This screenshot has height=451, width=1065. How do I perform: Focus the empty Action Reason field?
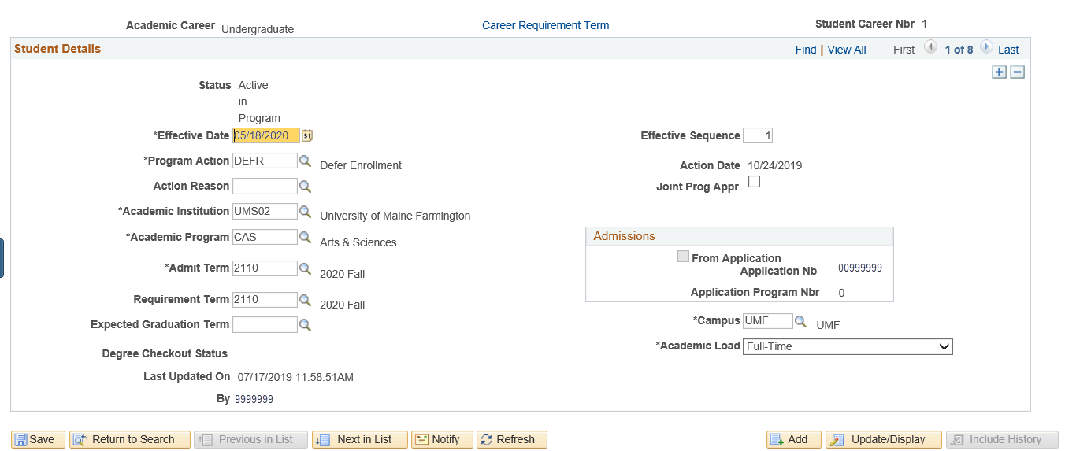coord(265,187)
